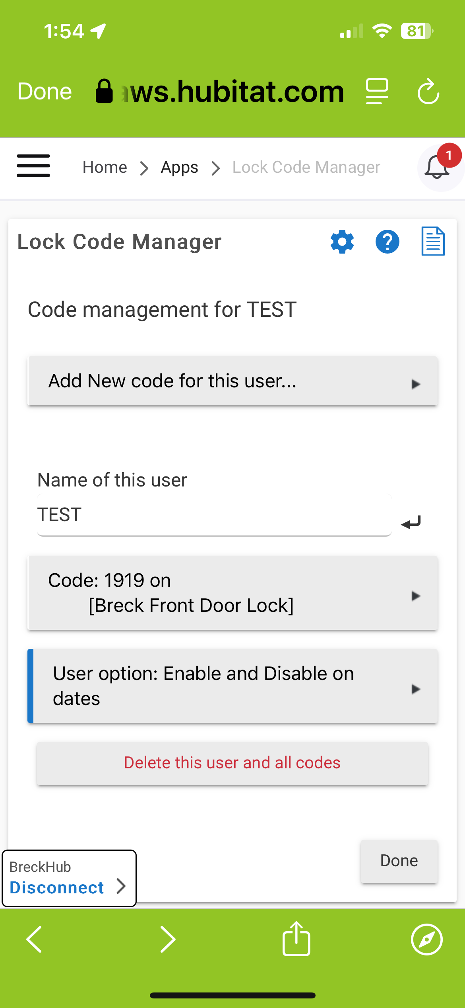Open the hamburger navigation menu
The width and height of the screenshot is (465, 1008).
point(33,166)
